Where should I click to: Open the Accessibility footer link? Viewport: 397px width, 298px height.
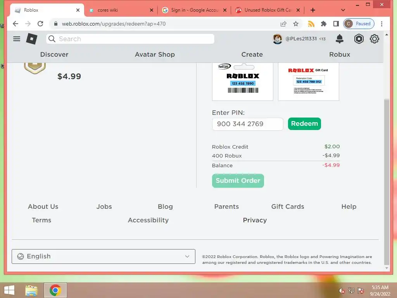coord(148,220)
